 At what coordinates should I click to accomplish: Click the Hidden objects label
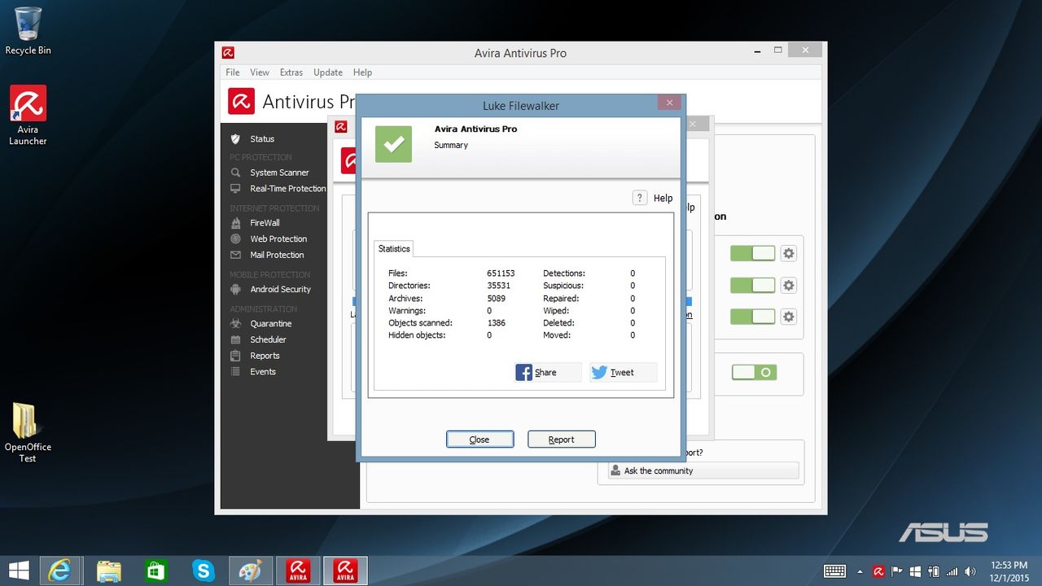418,335
